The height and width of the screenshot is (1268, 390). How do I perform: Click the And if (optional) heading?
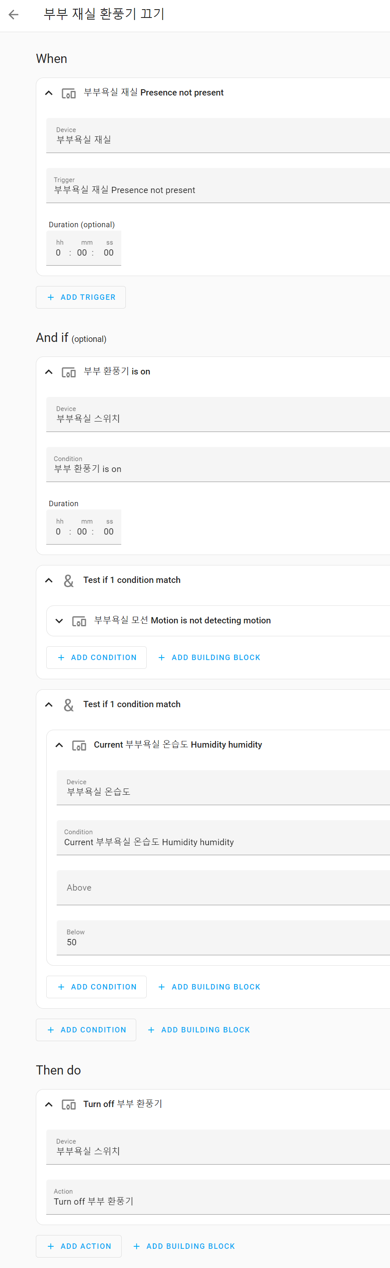[x=71, y=338]
